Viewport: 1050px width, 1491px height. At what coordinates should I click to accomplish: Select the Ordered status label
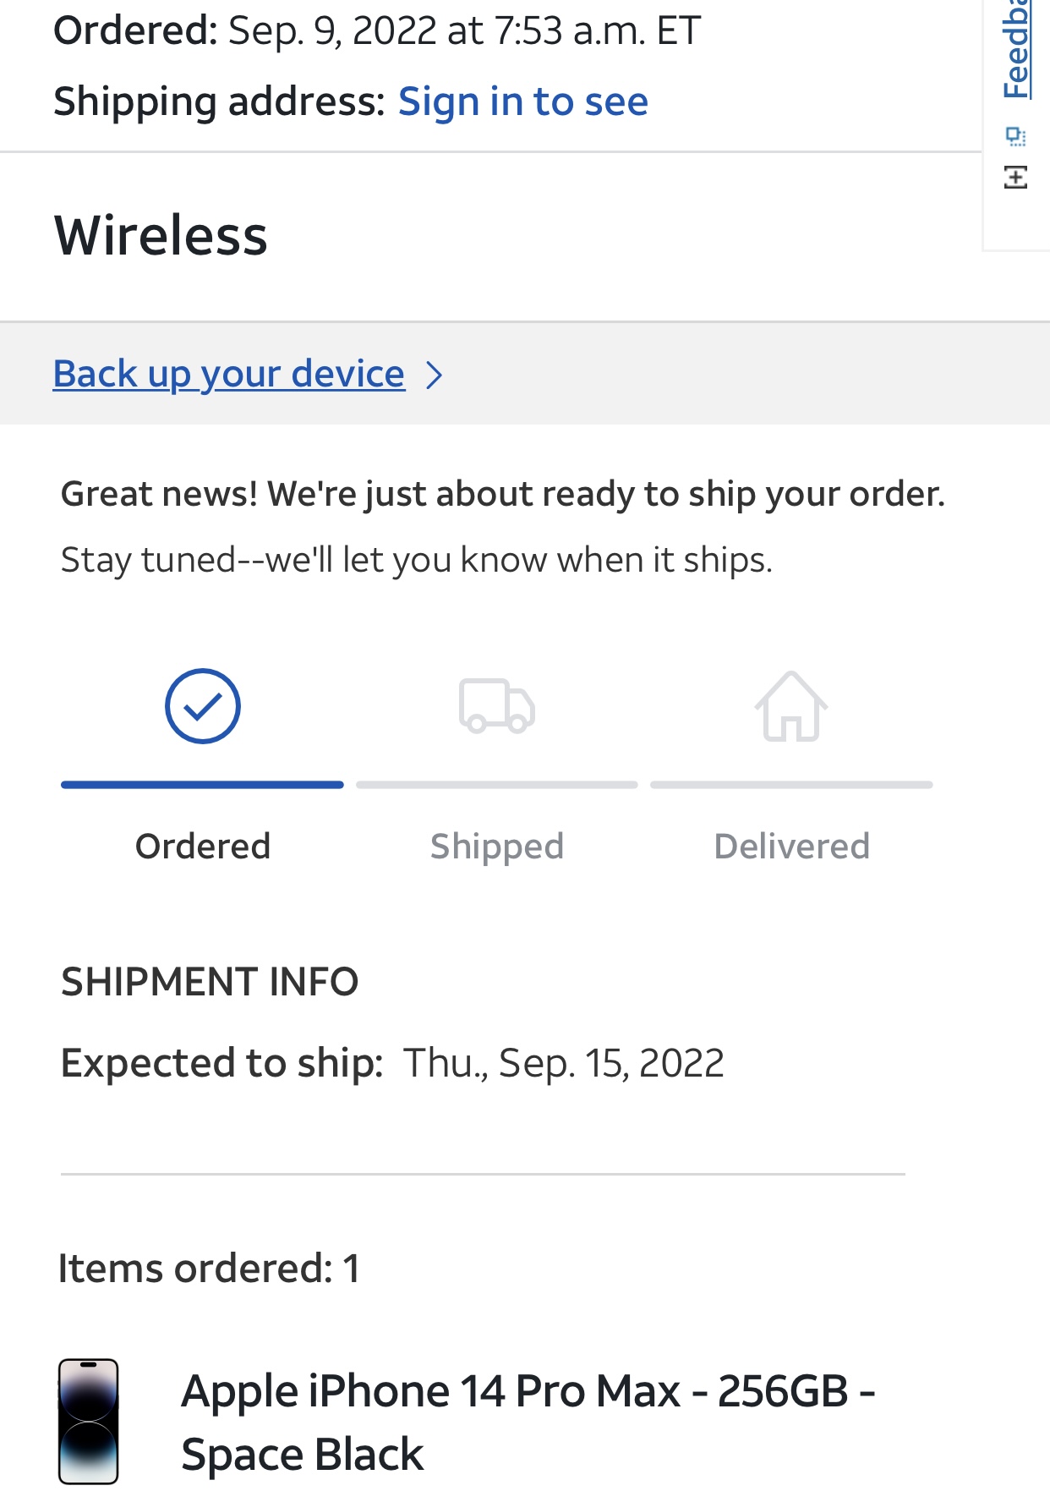(203, 847)
